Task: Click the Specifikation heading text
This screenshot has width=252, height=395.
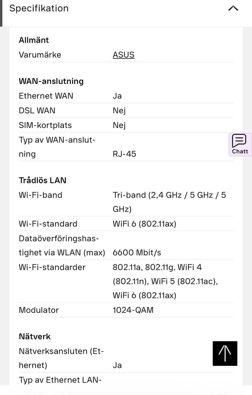Action: (39, 8)
